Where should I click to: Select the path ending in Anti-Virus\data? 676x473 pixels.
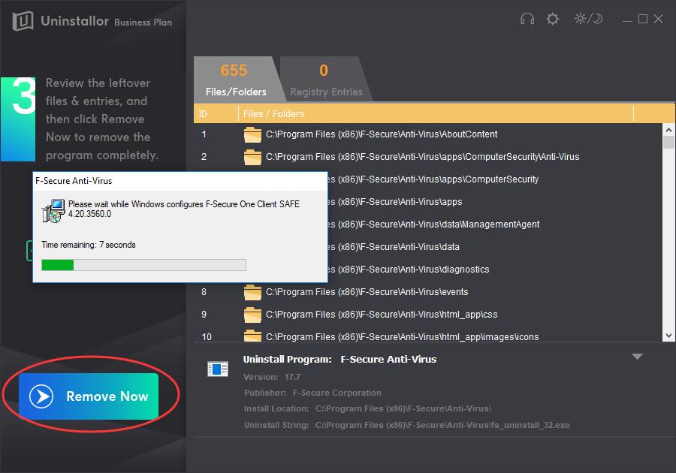pos(394,247)
